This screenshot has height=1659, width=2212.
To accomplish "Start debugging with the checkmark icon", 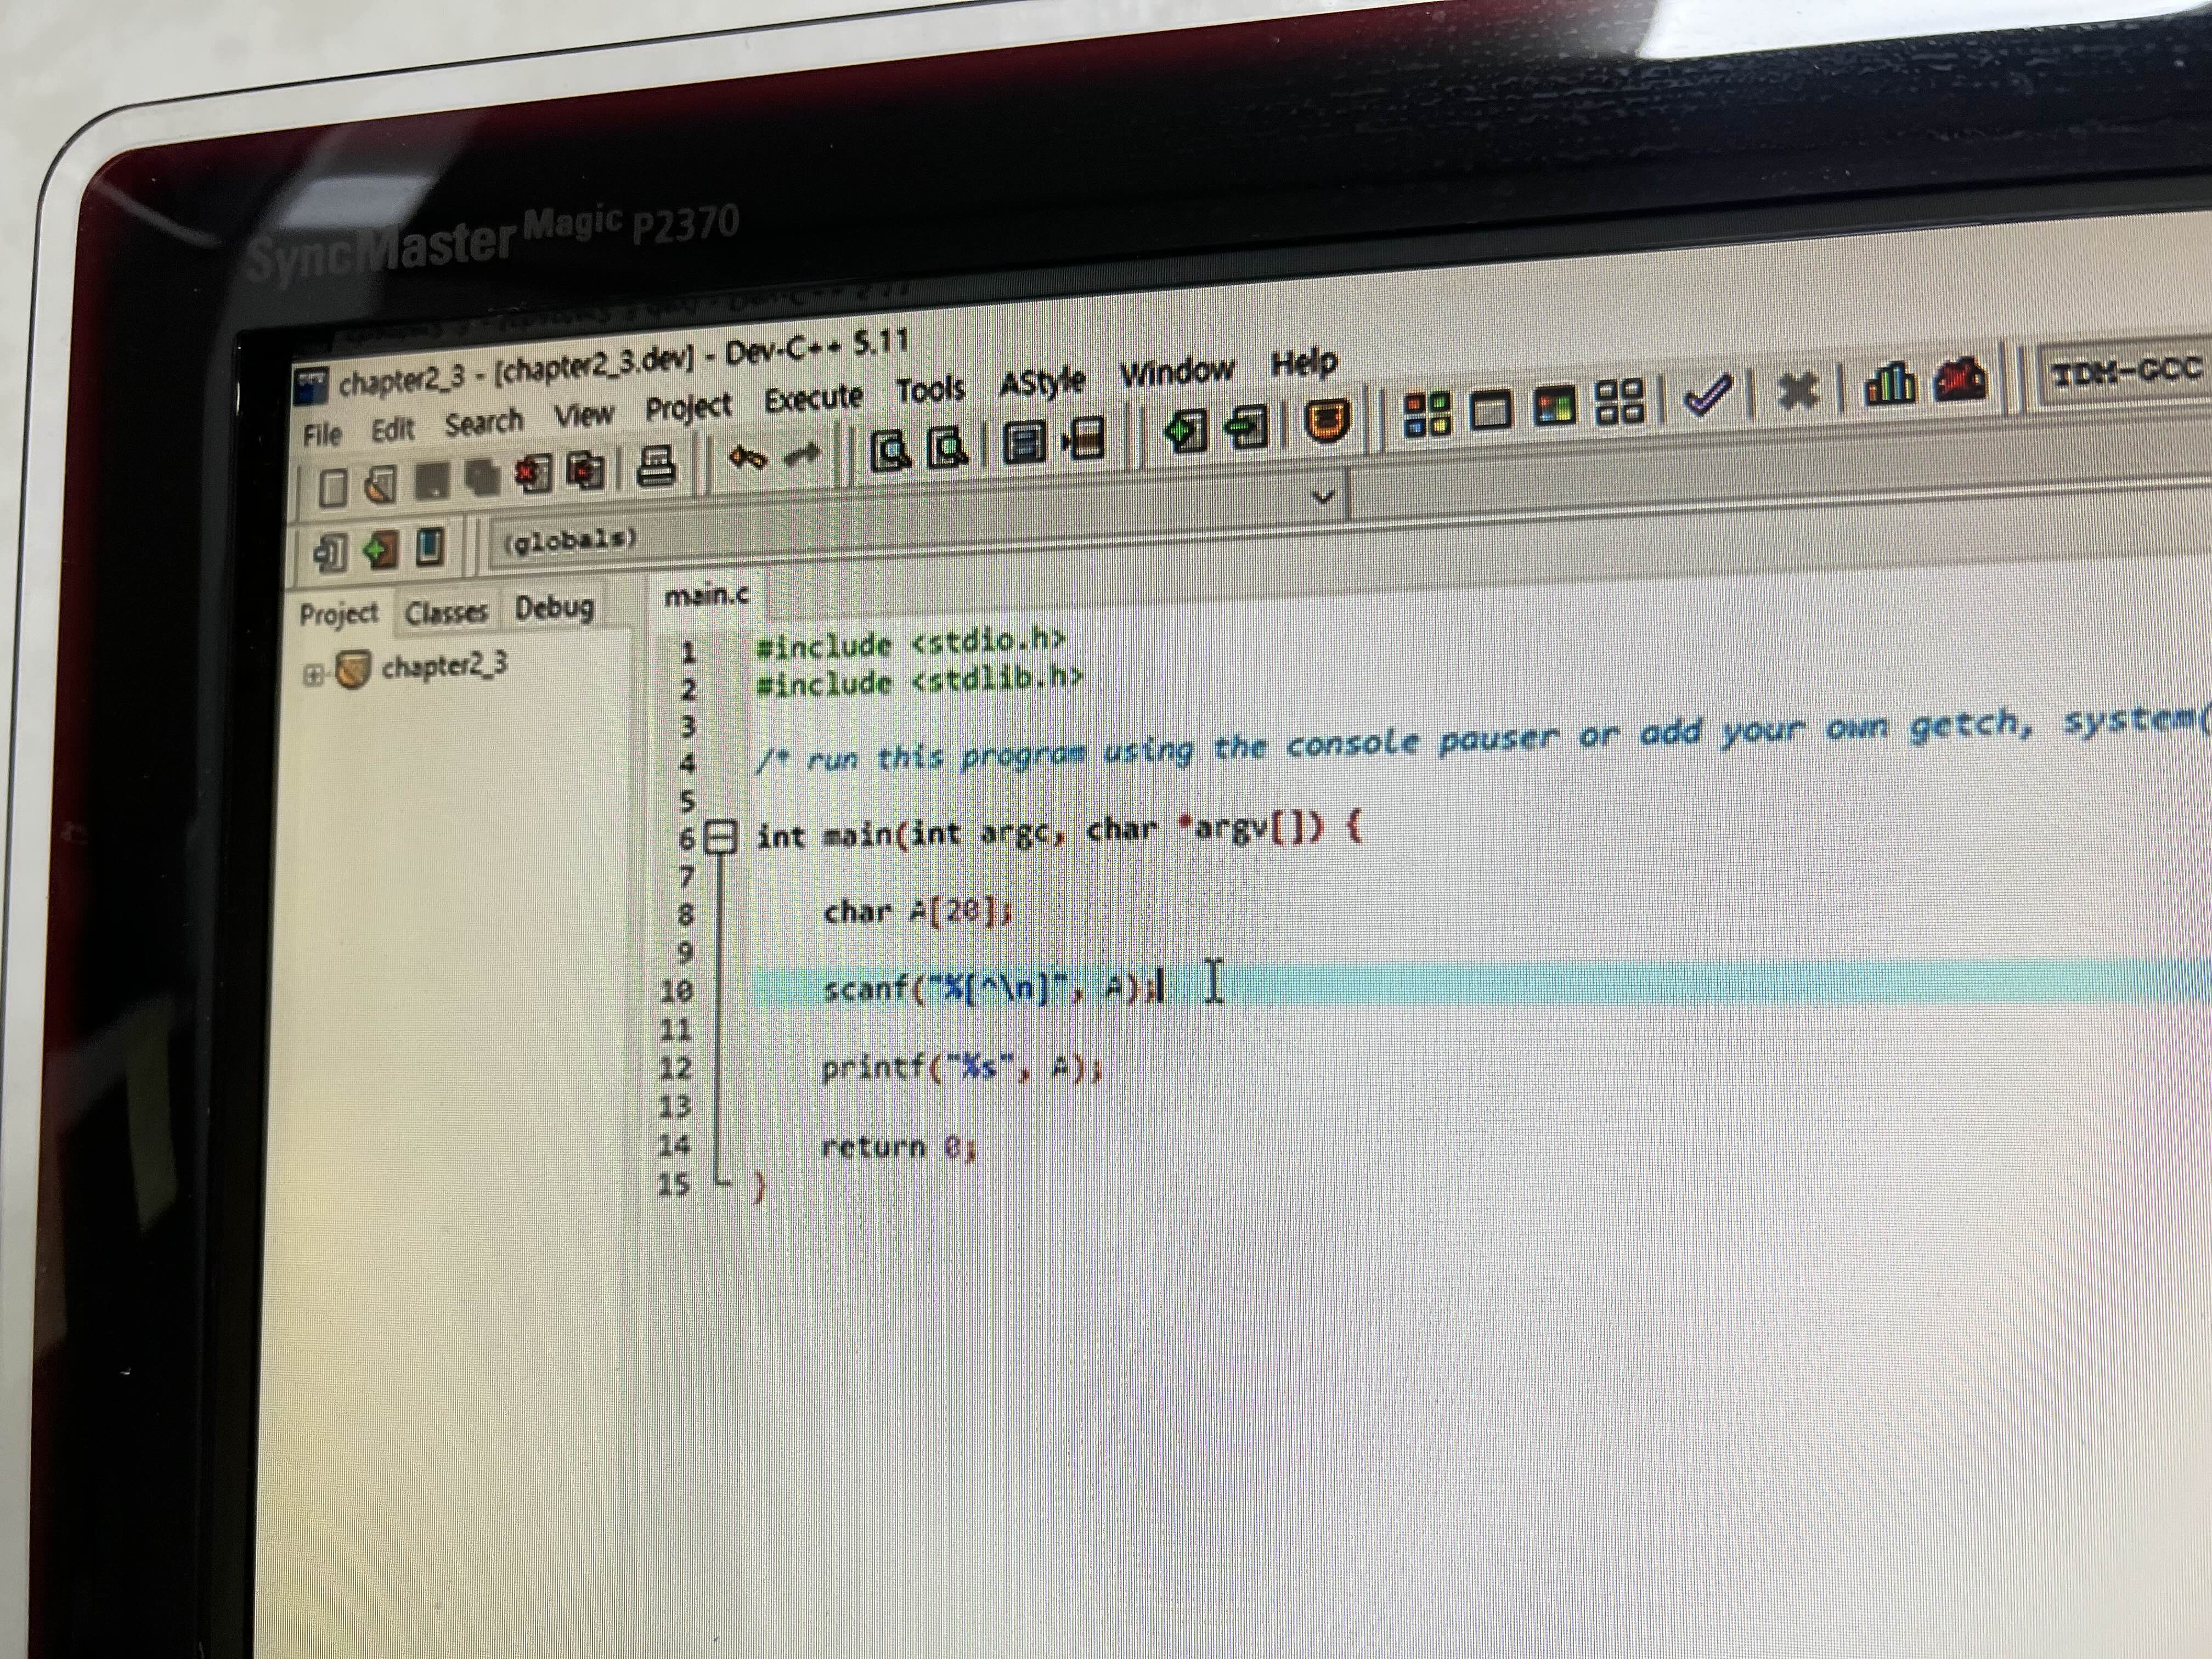I will coord(1708,396).
